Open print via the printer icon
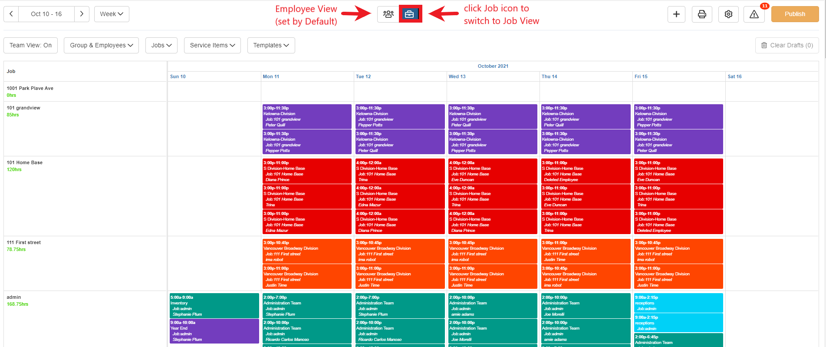The height and width of the screenshot is (347, 826). [x=702, y=14]
